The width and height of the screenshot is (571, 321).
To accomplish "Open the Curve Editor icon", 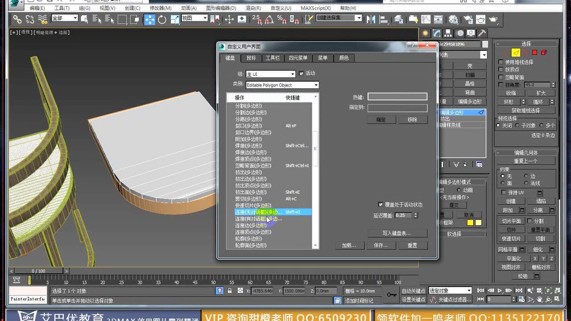I will coord(426,19).
